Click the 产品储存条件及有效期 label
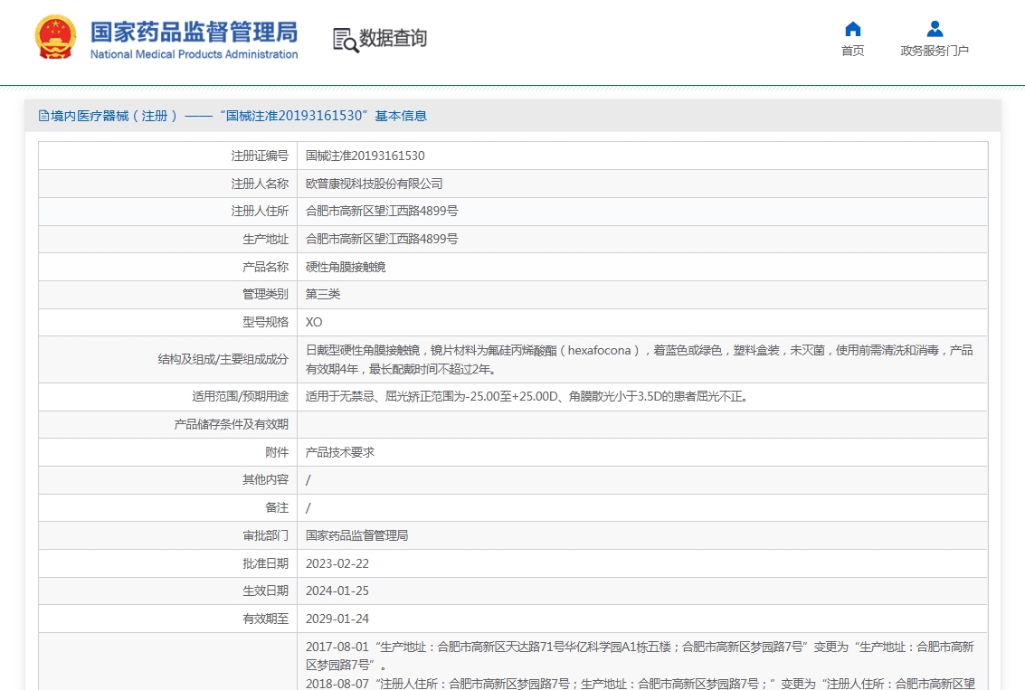 pyautogui.click(x=231, y=425)
